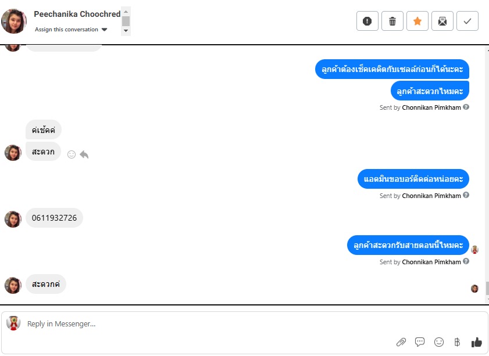Toggle the orange follow-up star
The width and height of the screenshot is (489, 356).
point(417,21)
